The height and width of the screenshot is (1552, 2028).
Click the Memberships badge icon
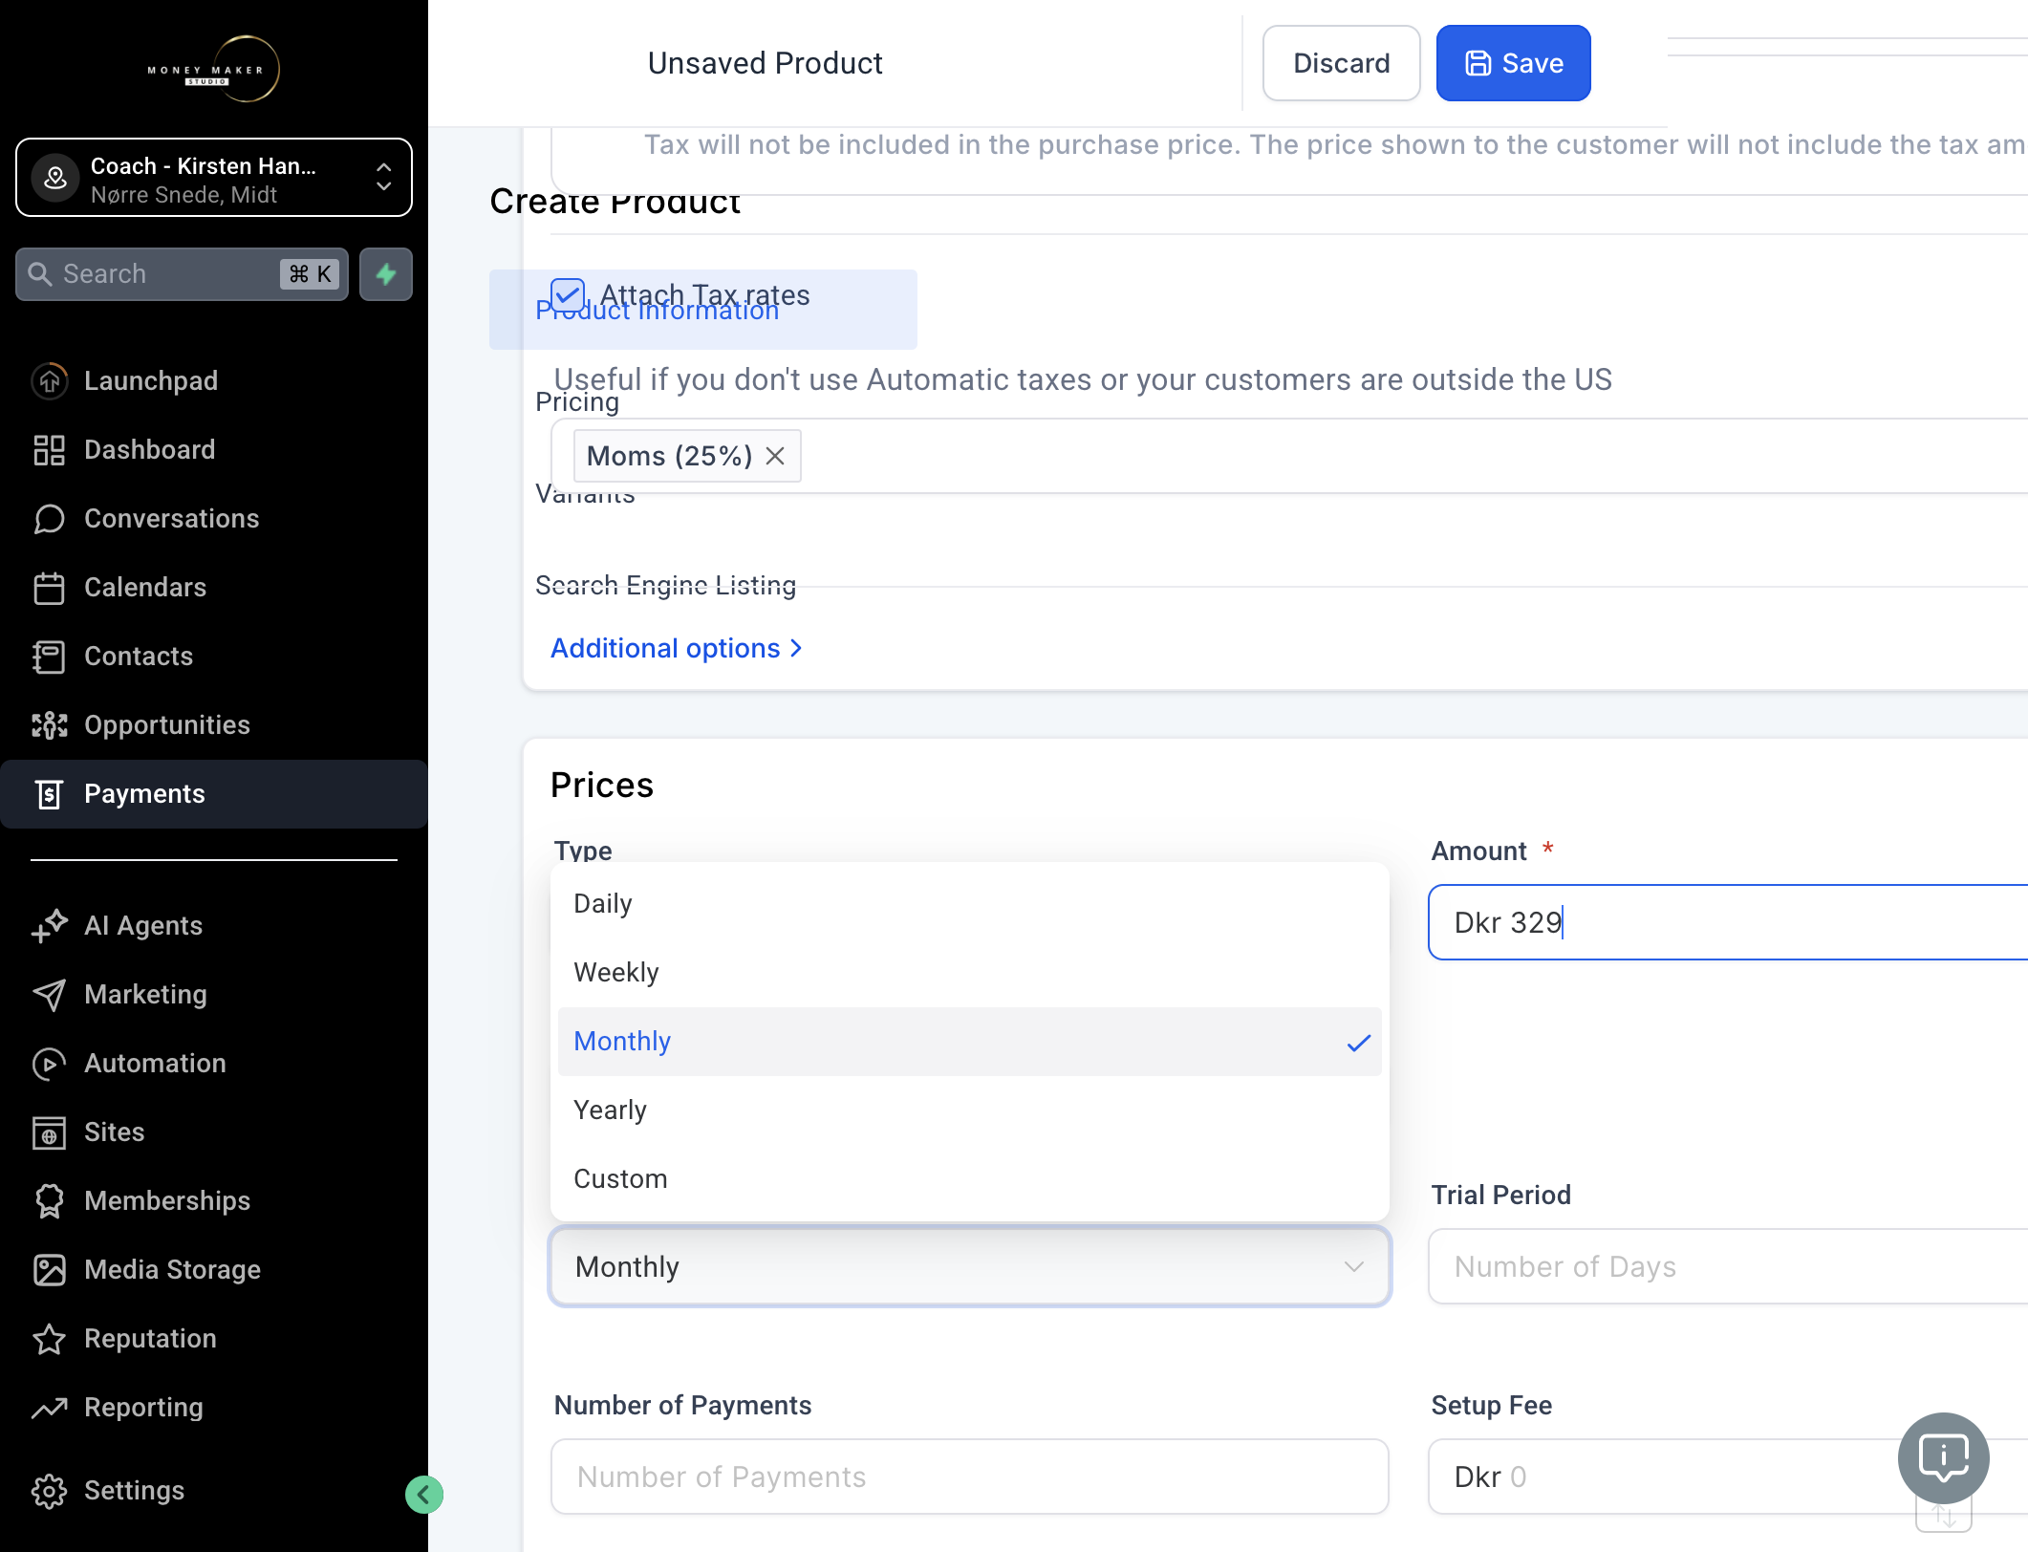50,1200
